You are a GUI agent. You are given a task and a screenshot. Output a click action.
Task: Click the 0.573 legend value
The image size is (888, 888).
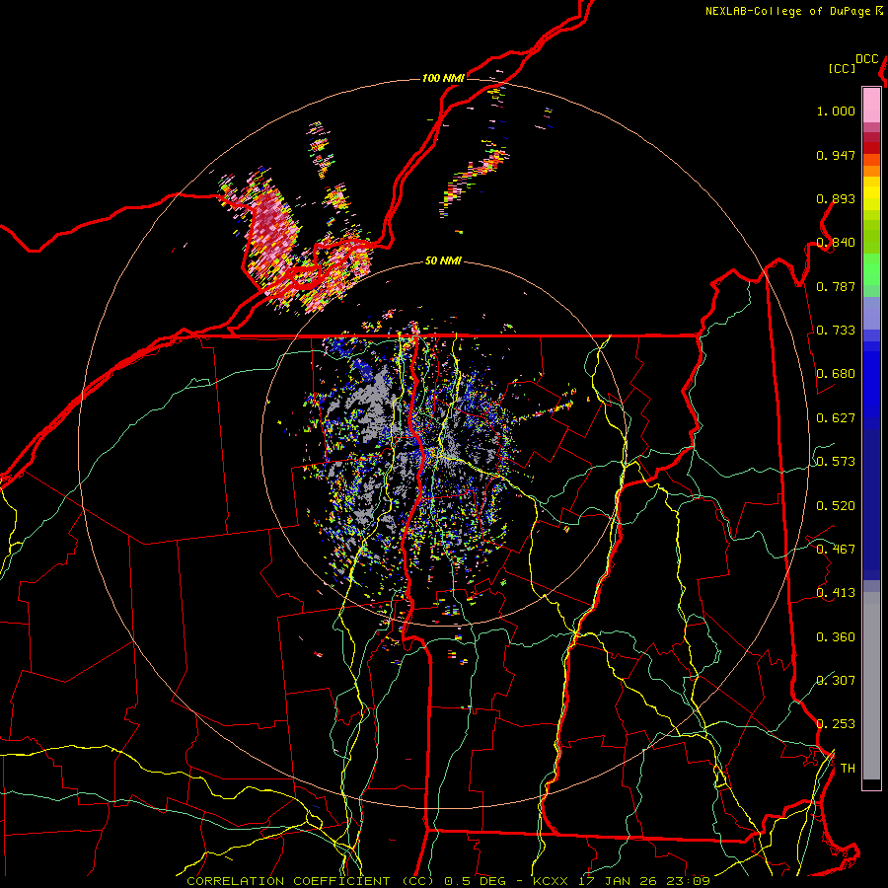tap(836, 462)
